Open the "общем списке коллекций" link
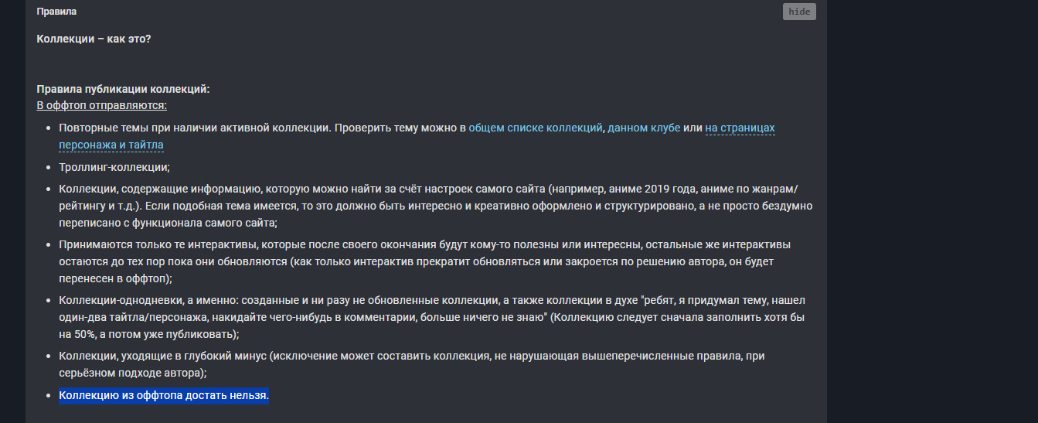Screen dimensions: 1038x423 click(535, 128)
